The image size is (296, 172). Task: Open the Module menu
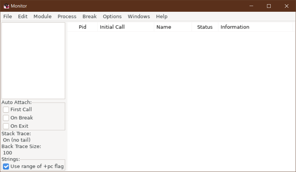[43, 17]
